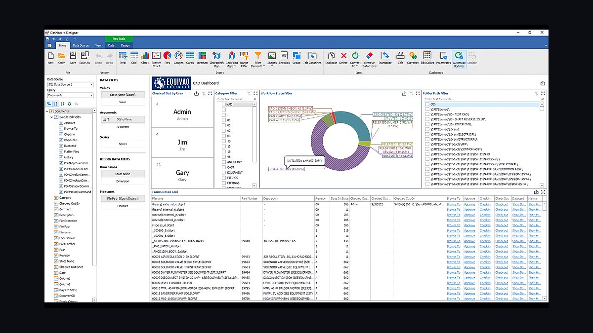Open an existing dashboard file
The width and height of the screenshot is (593, 333).
[x=62, y=58]
